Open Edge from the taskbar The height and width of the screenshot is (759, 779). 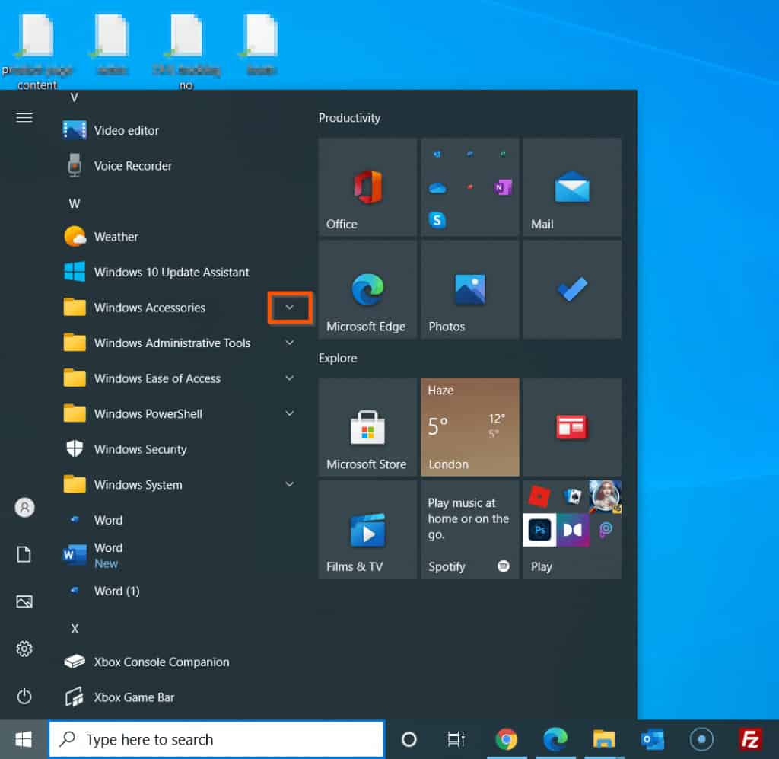(555, 739)
